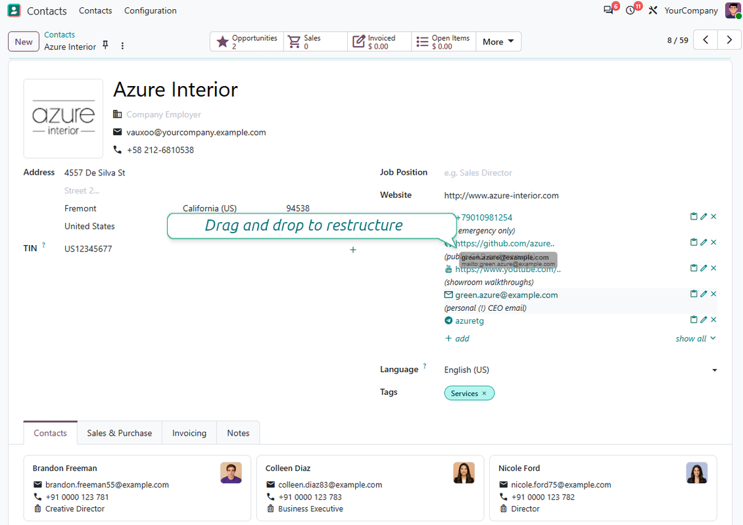This screenshot has height=525, width=743.
Task: Open the Invoiced smart button
Action: click(x=379, y=41)
